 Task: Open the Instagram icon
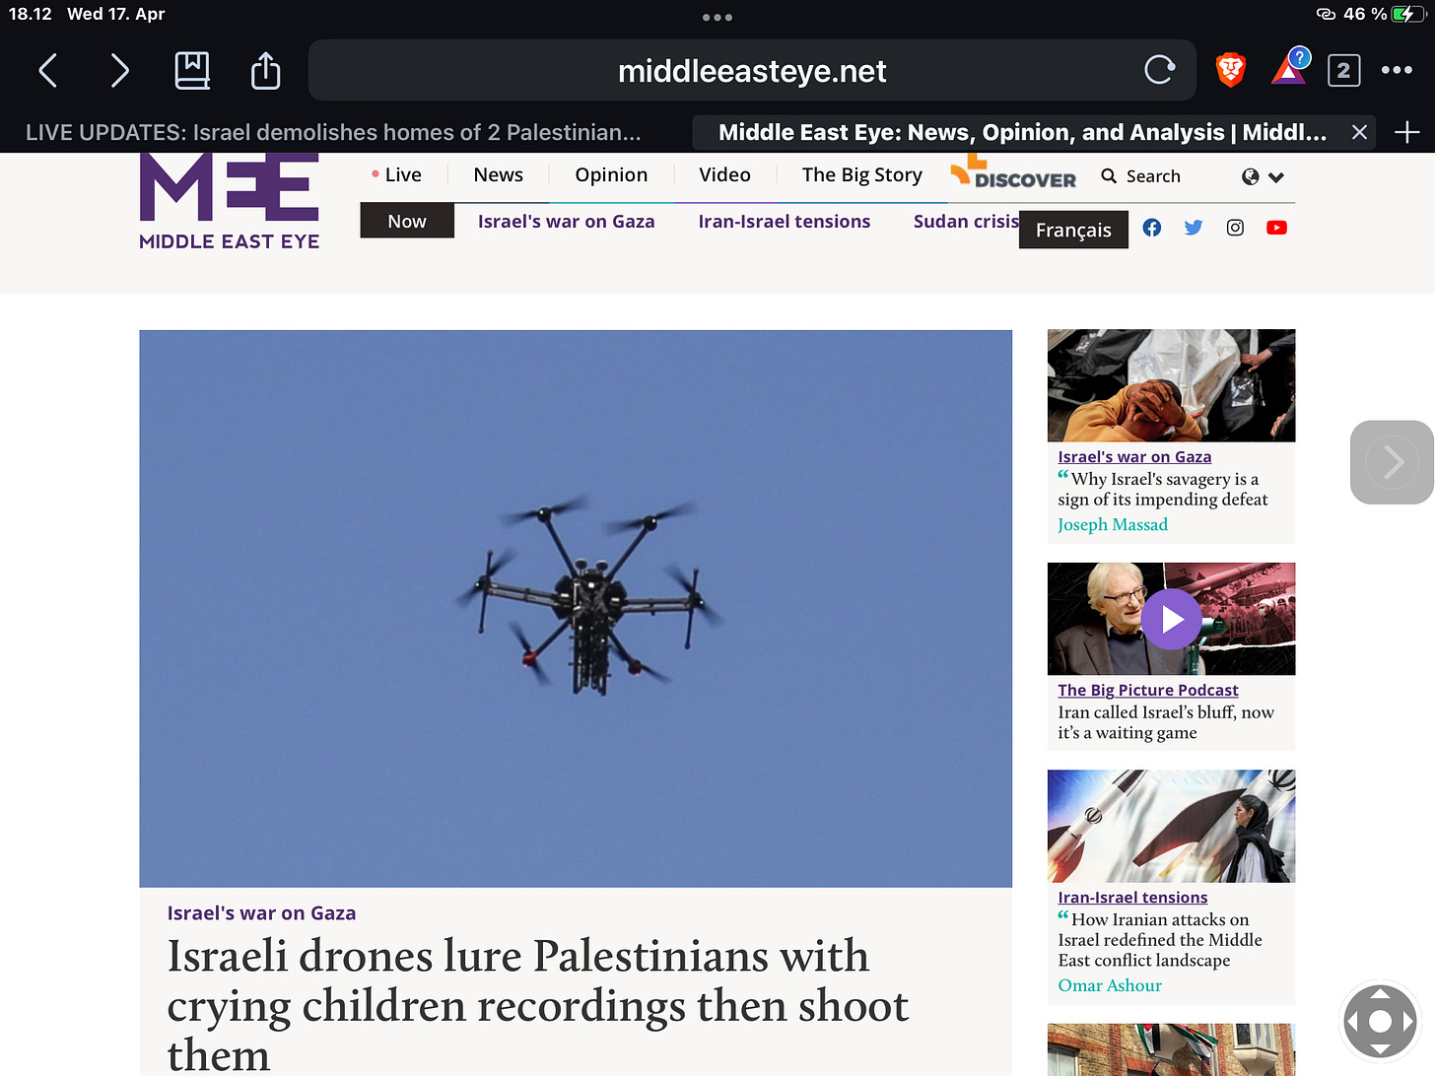pos(1235,228)
